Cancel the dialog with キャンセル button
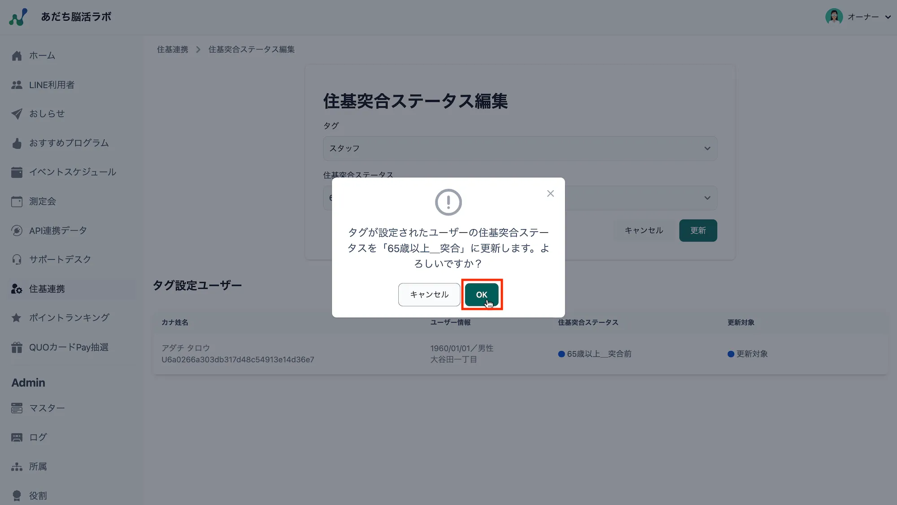The height and width of the screenshot is (505, 897). click(428, 295)
